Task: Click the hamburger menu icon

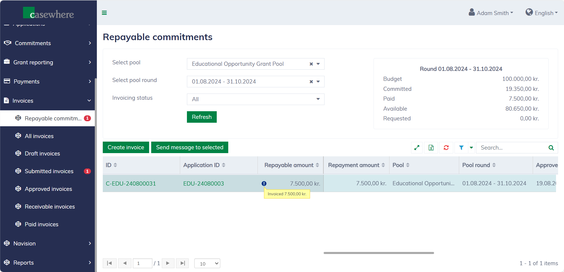Action: (104, 13)
